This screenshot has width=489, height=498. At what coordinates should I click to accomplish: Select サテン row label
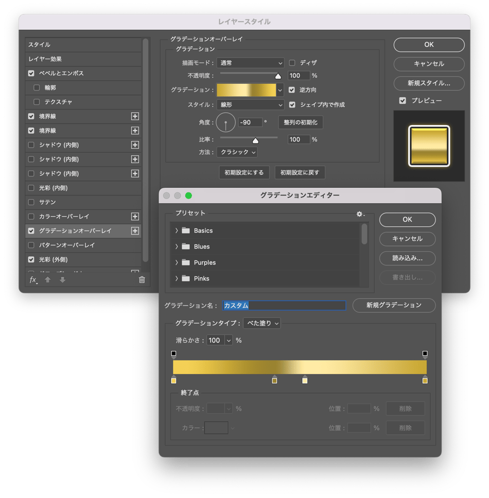click(x=47, y=202)
